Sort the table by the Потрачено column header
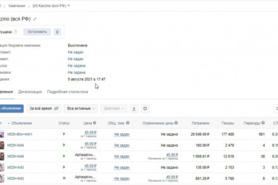 tap(200, 123)
